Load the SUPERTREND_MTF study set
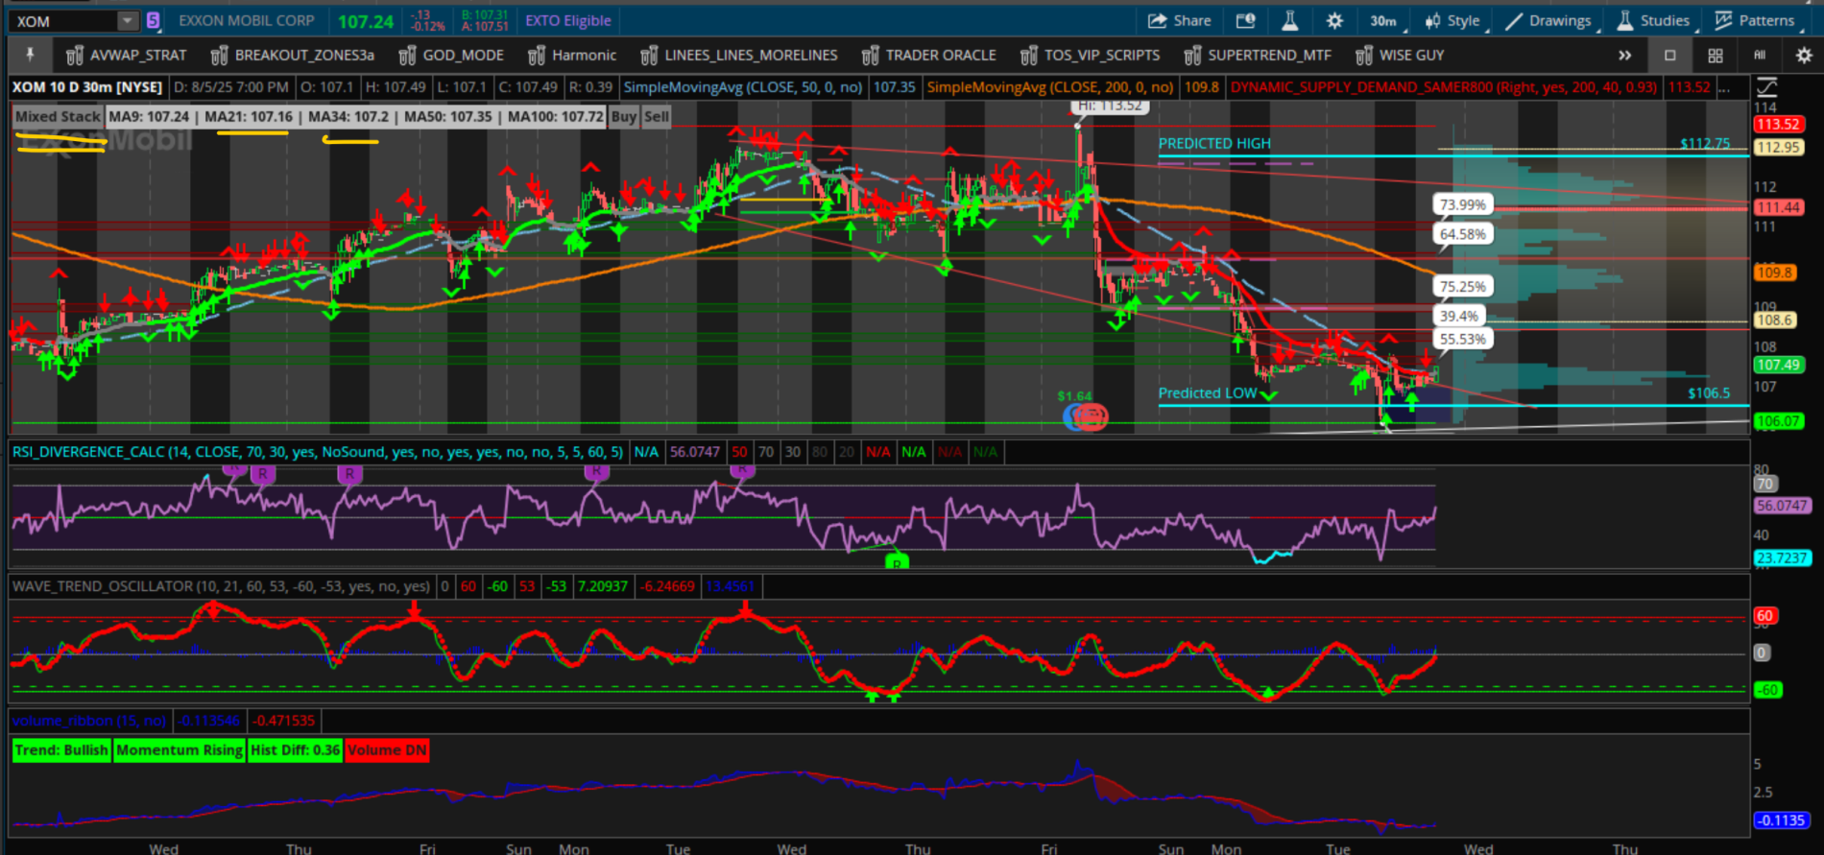 1258,56
